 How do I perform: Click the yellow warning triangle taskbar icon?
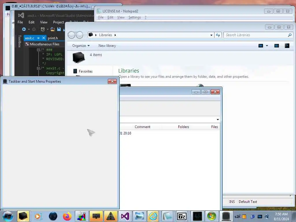[111, 216]
